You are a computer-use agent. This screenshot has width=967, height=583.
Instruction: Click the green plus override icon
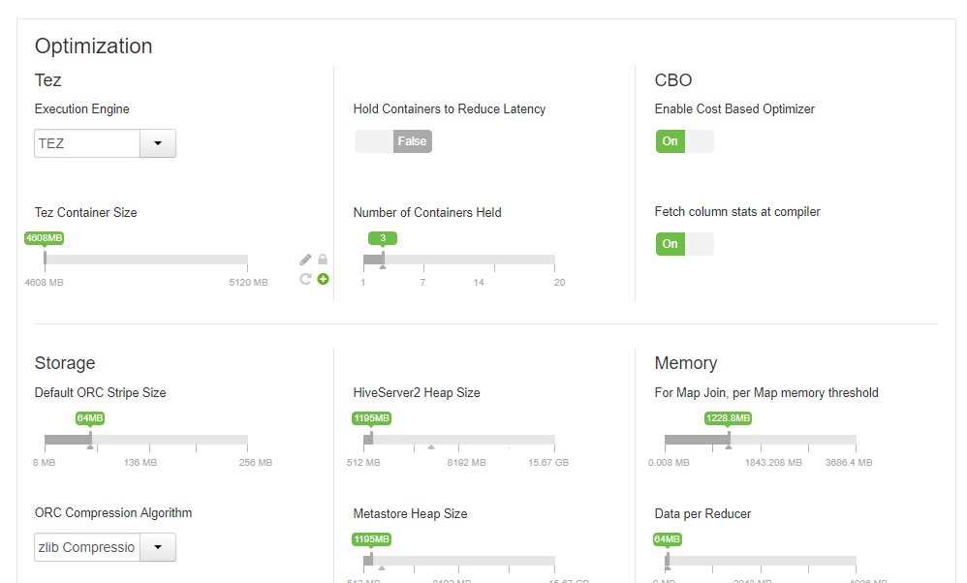323,279
